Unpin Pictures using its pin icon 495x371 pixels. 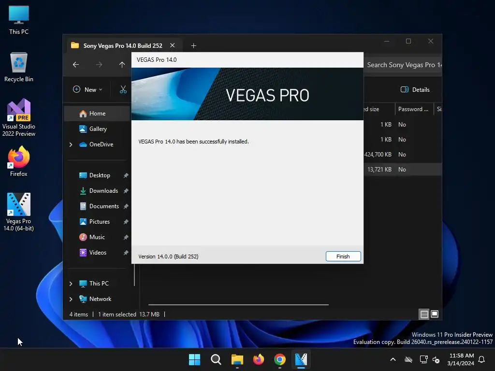(x=126, y=222)
